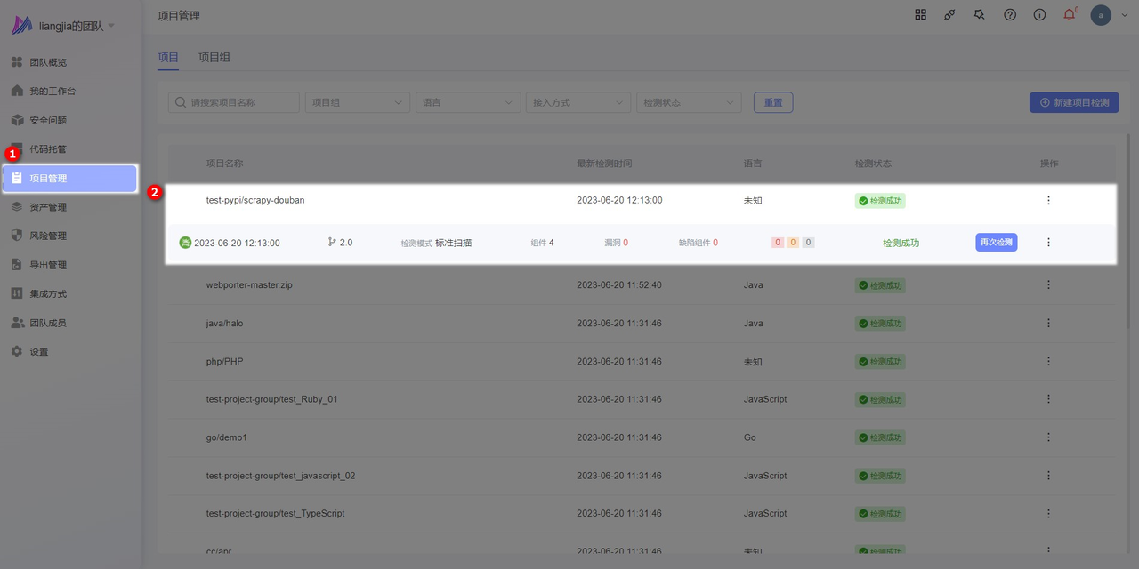The height and width of the screenshot is (569, 1139).
Task: Expand the 检测状态 status dropdown
Action: tap(689, 103)
